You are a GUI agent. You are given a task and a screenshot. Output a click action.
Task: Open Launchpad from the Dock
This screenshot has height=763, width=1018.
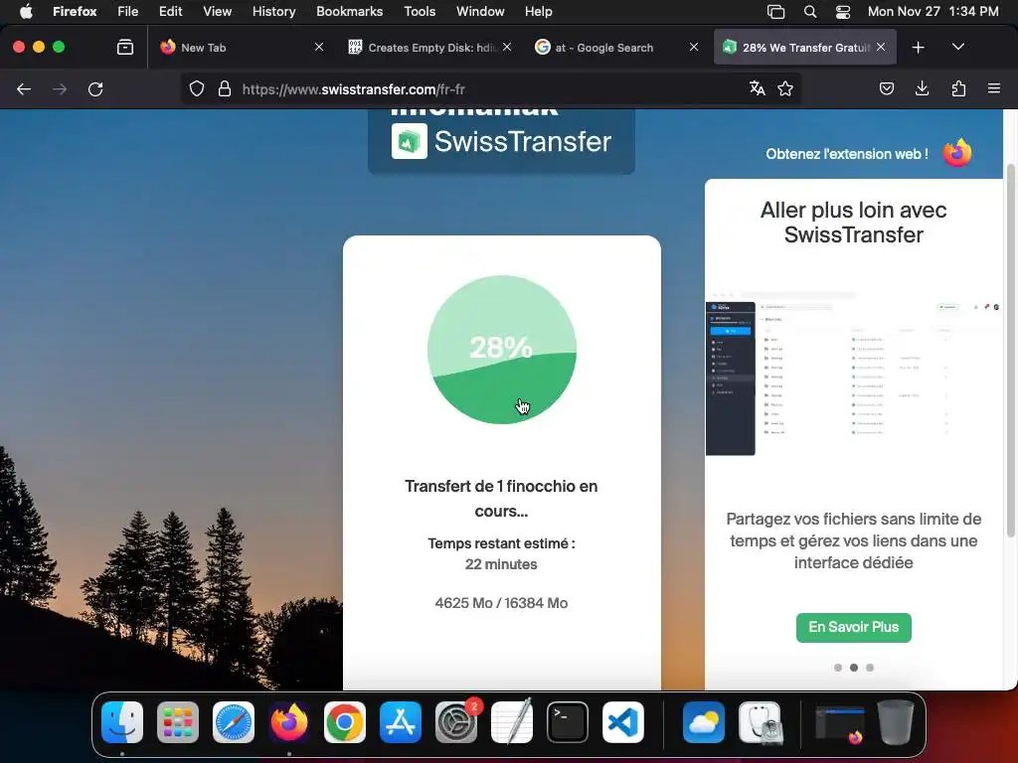click(178, 722)
